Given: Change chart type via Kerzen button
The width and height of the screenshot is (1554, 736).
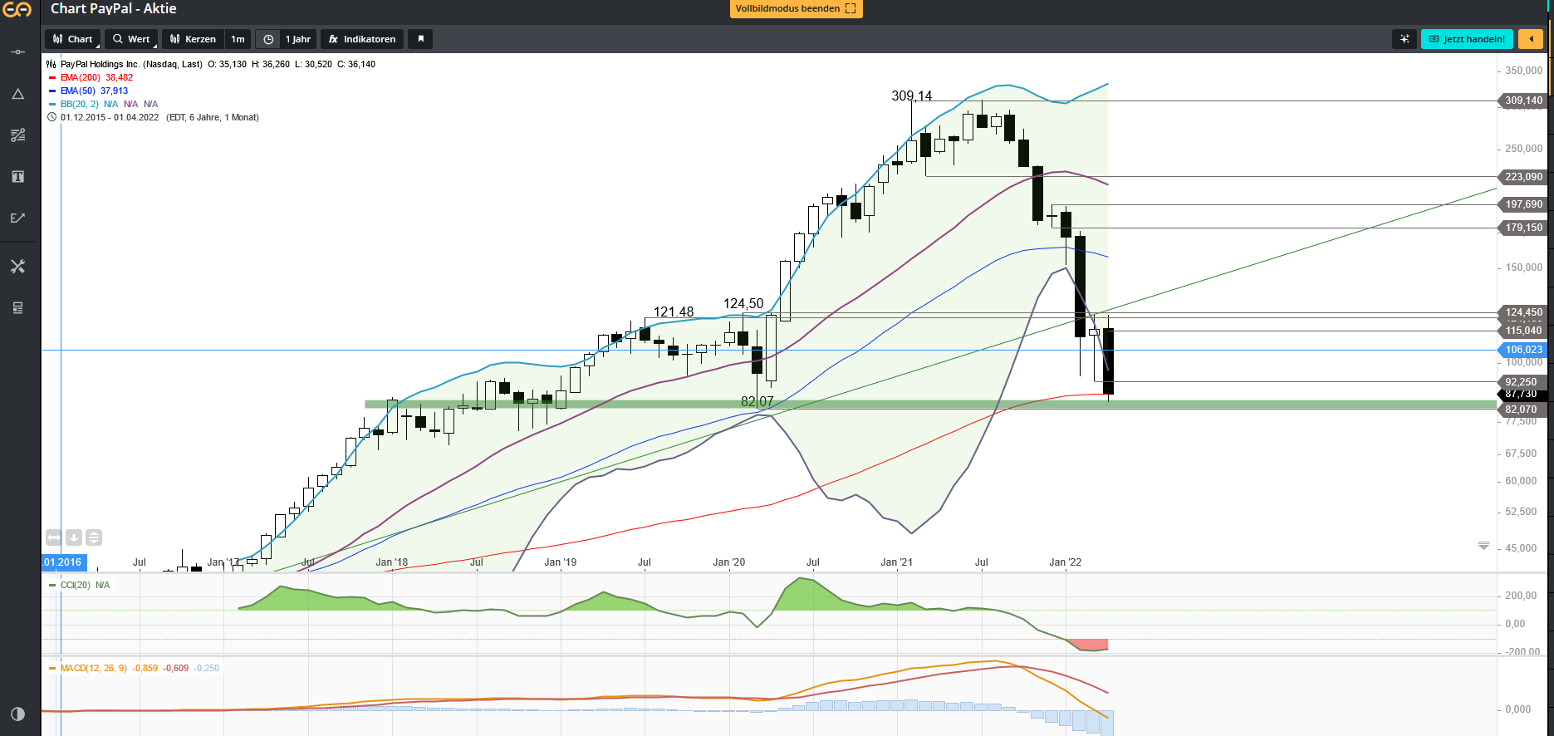Looking at the screenshot, I should pyautogui.click(x=193, y=39).
